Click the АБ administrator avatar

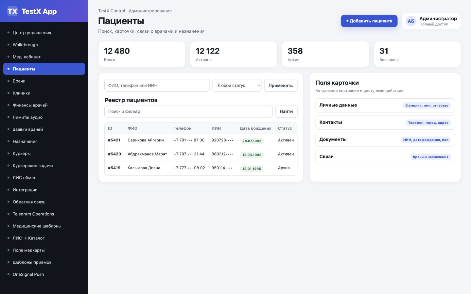tap(411, 21)
